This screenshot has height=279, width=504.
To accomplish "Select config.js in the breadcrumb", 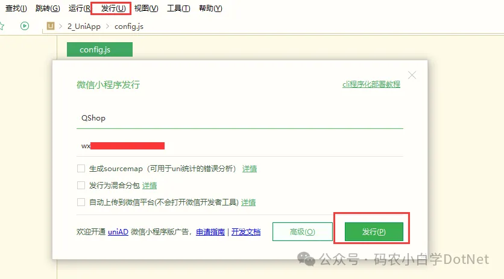I will point(129,27).
